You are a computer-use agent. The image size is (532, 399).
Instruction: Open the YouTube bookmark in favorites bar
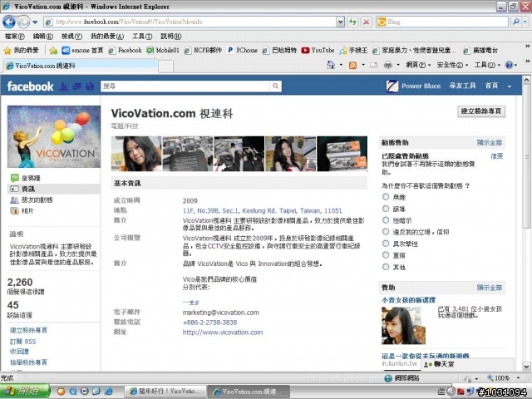click(x=318, y=50)
